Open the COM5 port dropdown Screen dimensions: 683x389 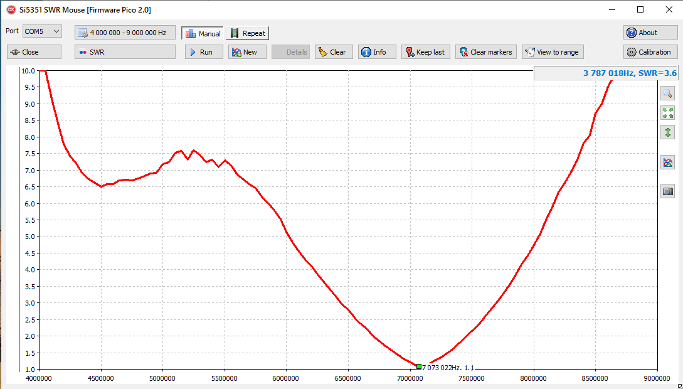(x=42, y=31)
